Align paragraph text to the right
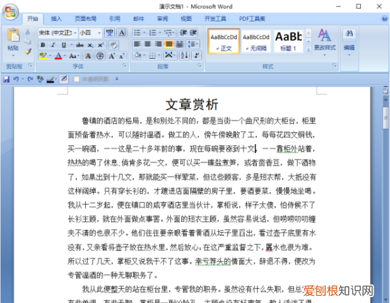The height and width of the screenshot is (303, 390). point(158,44)
